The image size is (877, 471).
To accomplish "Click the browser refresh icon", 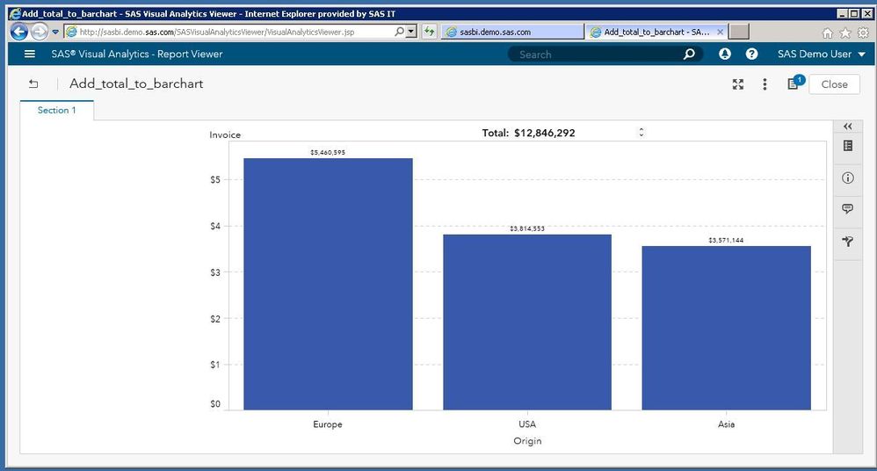I will [x=429, y=32].
